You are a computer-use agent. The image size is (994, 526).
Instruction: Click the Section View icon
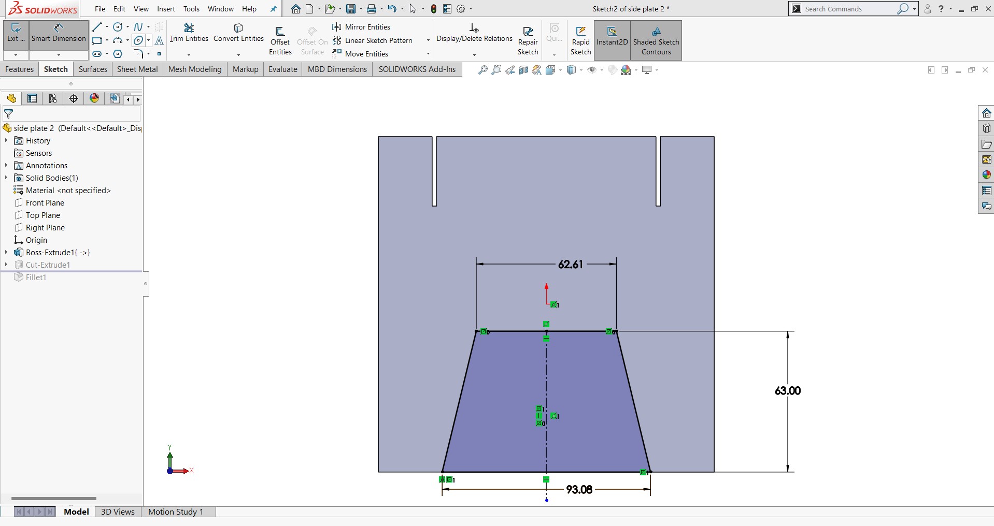[x=523, y=70]
